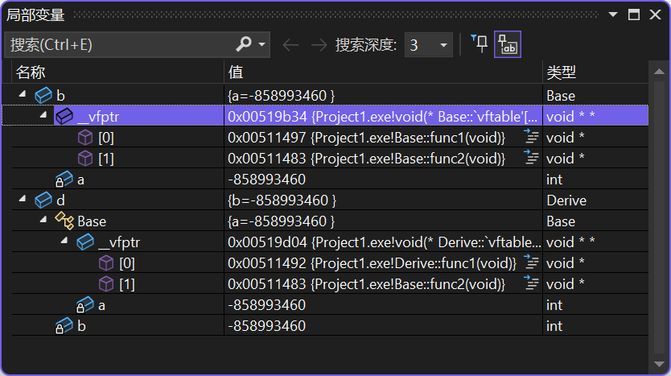Screen dimensions: 671x376
Task: Open visualizer icon for 0x00511497 Base::func1 row
Action: click(531, 137)
